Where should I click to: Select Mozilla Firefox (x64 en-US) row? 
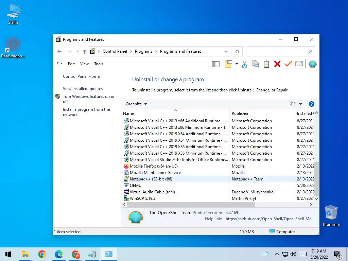tap(218, 166)
